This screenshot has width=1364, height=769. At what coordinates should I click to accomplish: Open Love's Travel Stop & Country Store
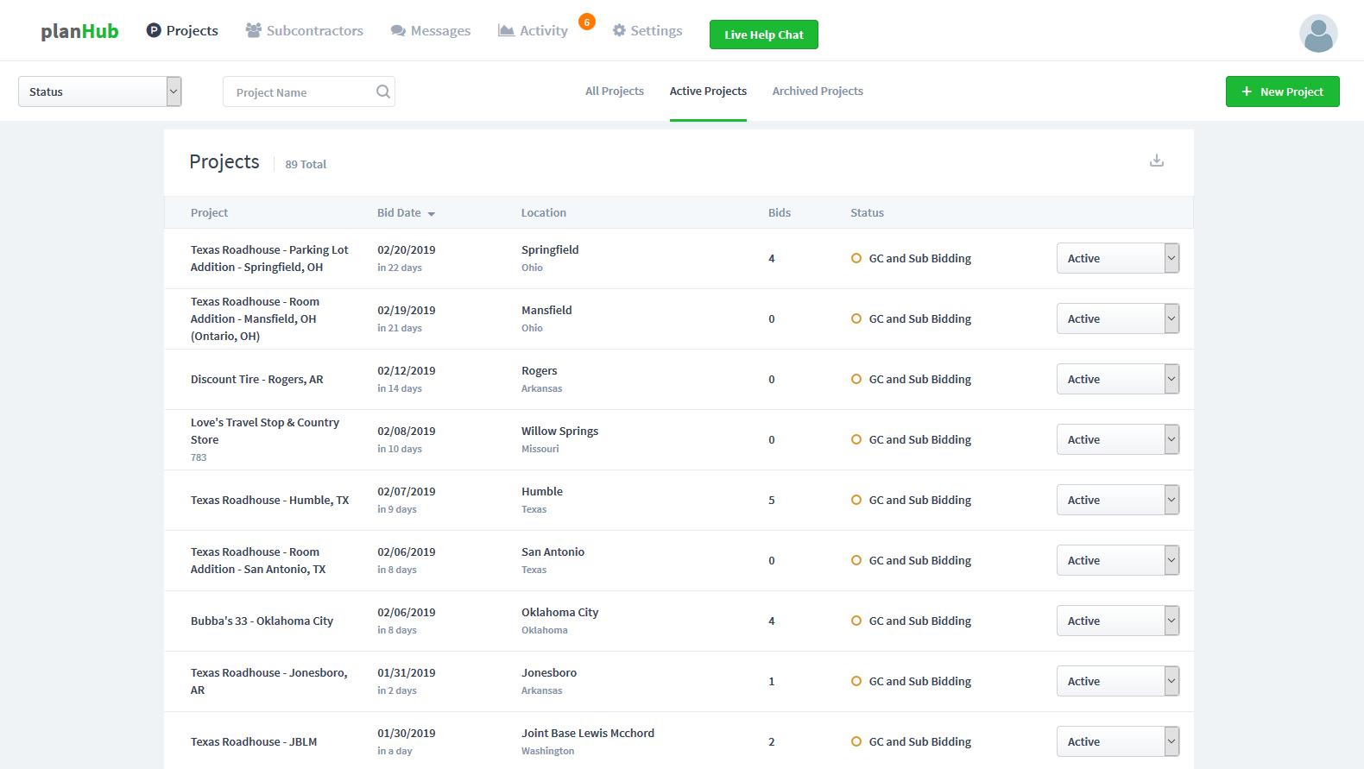pos(265,431)
